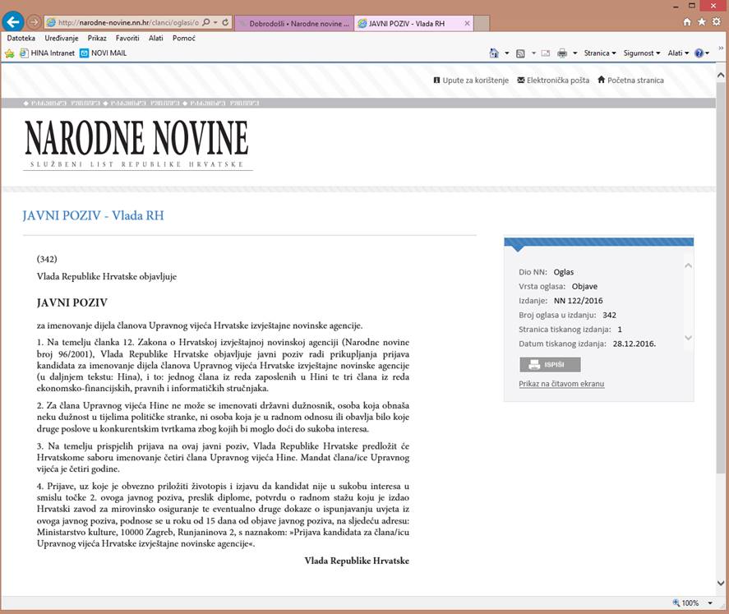Click the Help question mark icon
Viewport: 729px width, 614px height.
699,53
